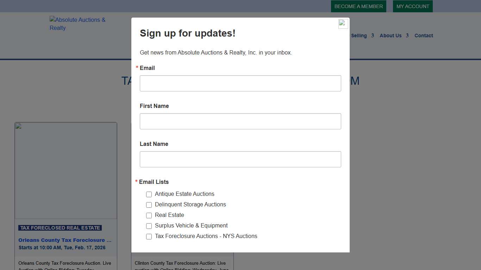Close the sign-up popup
Screen dimensions: 481x270
(x=343, y=24)
